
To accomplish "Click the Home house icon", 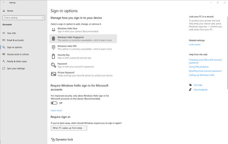I will tap(4, 11).
